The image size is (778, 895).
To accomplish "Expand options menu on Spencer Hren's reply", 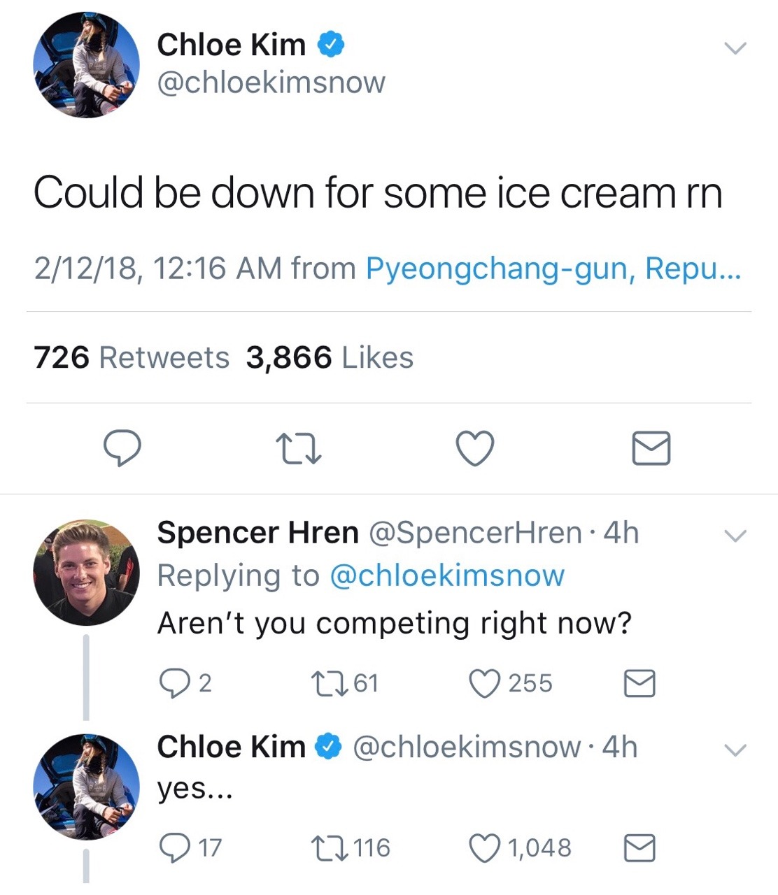I will click(735, 536).
